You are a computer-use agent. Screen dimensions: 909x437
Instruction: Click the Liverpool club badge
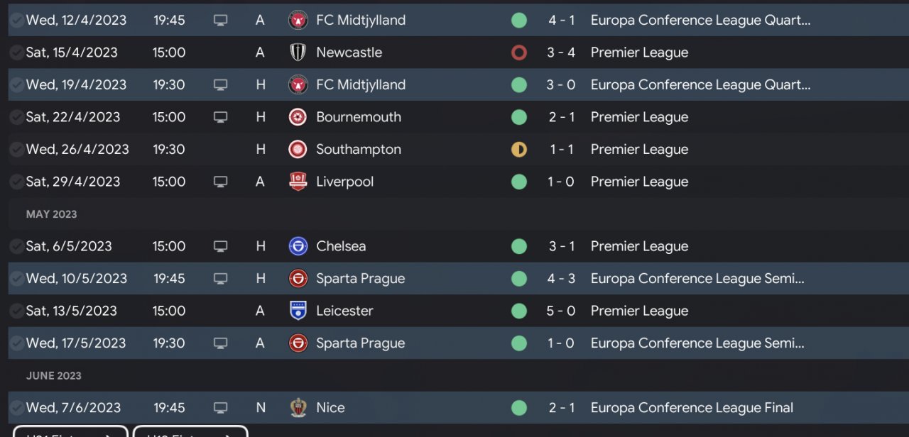tap(298, 182)
